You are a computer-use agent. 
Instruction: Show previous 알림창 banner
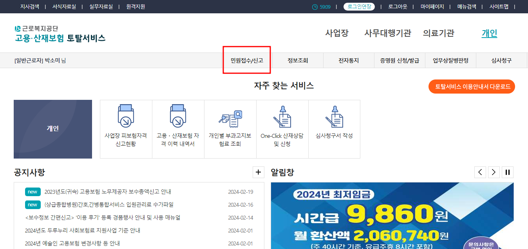(x=480, y=172)
